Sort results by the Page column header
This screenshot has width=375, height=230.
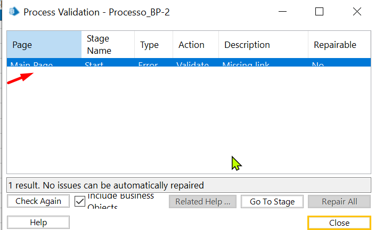[44, 45]
